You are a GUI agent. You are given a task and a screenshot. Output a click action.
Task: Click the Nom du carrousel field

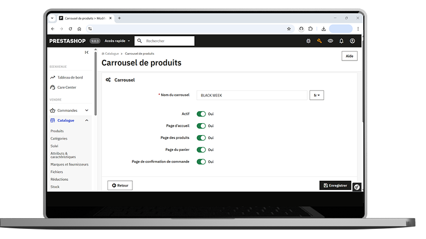point(252,95)
